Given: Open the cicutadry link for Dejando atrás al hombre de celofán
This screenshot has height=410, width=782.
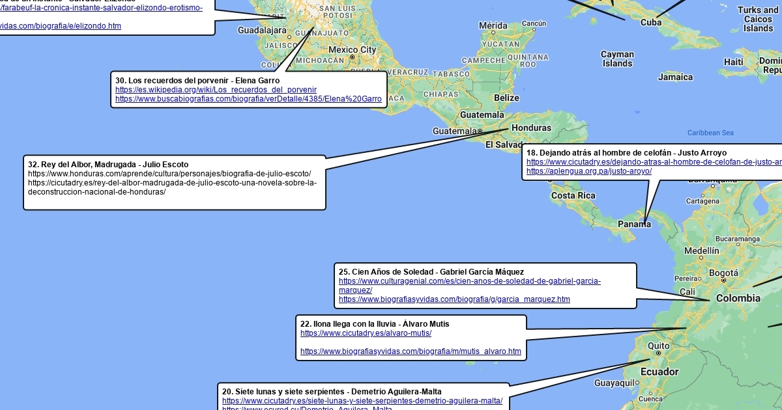Looking at the screenshot, I should pos(654,162).
